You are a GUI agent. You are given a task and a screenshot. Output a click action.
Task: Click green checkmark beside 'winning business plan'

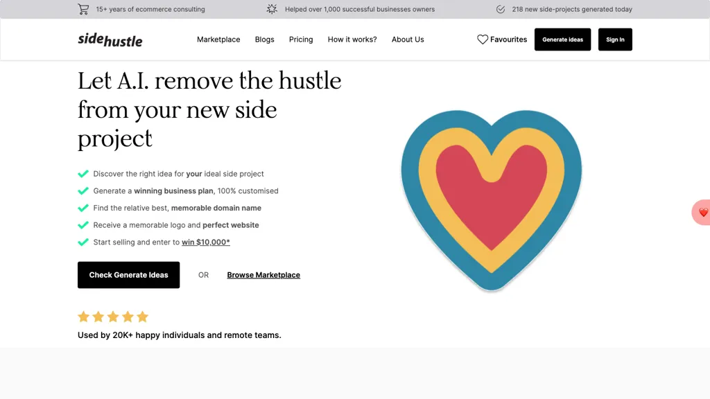pyautogui.click(x=83, y=191)
